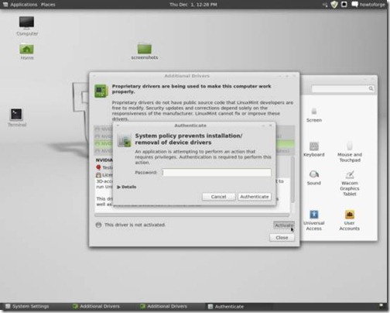Open the howtoforge user menu
The height and width of the screenshot is (313, 390).
[x=368, y=5]
